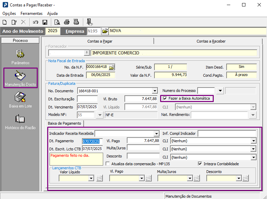Viewport: 267px width, 199px height.
Task: Open Histórico do Razão in sidebar
Action: coord(20,119)
